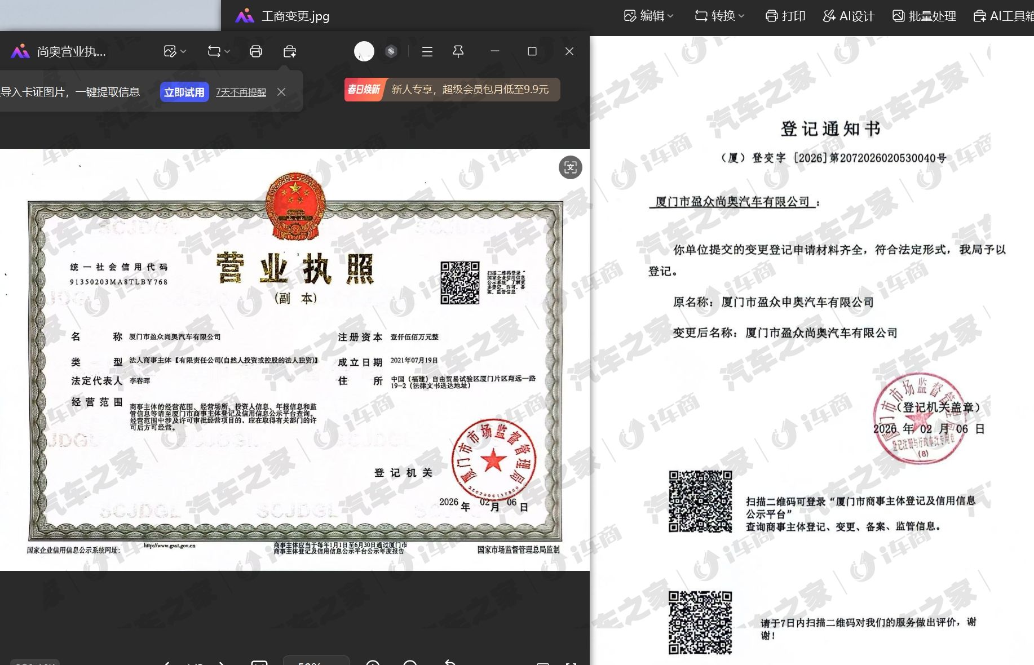Image resolution: width=1034 pixels, height=665 pixels.
Task: Click the 立即试用 button
Action: (184, 92)
